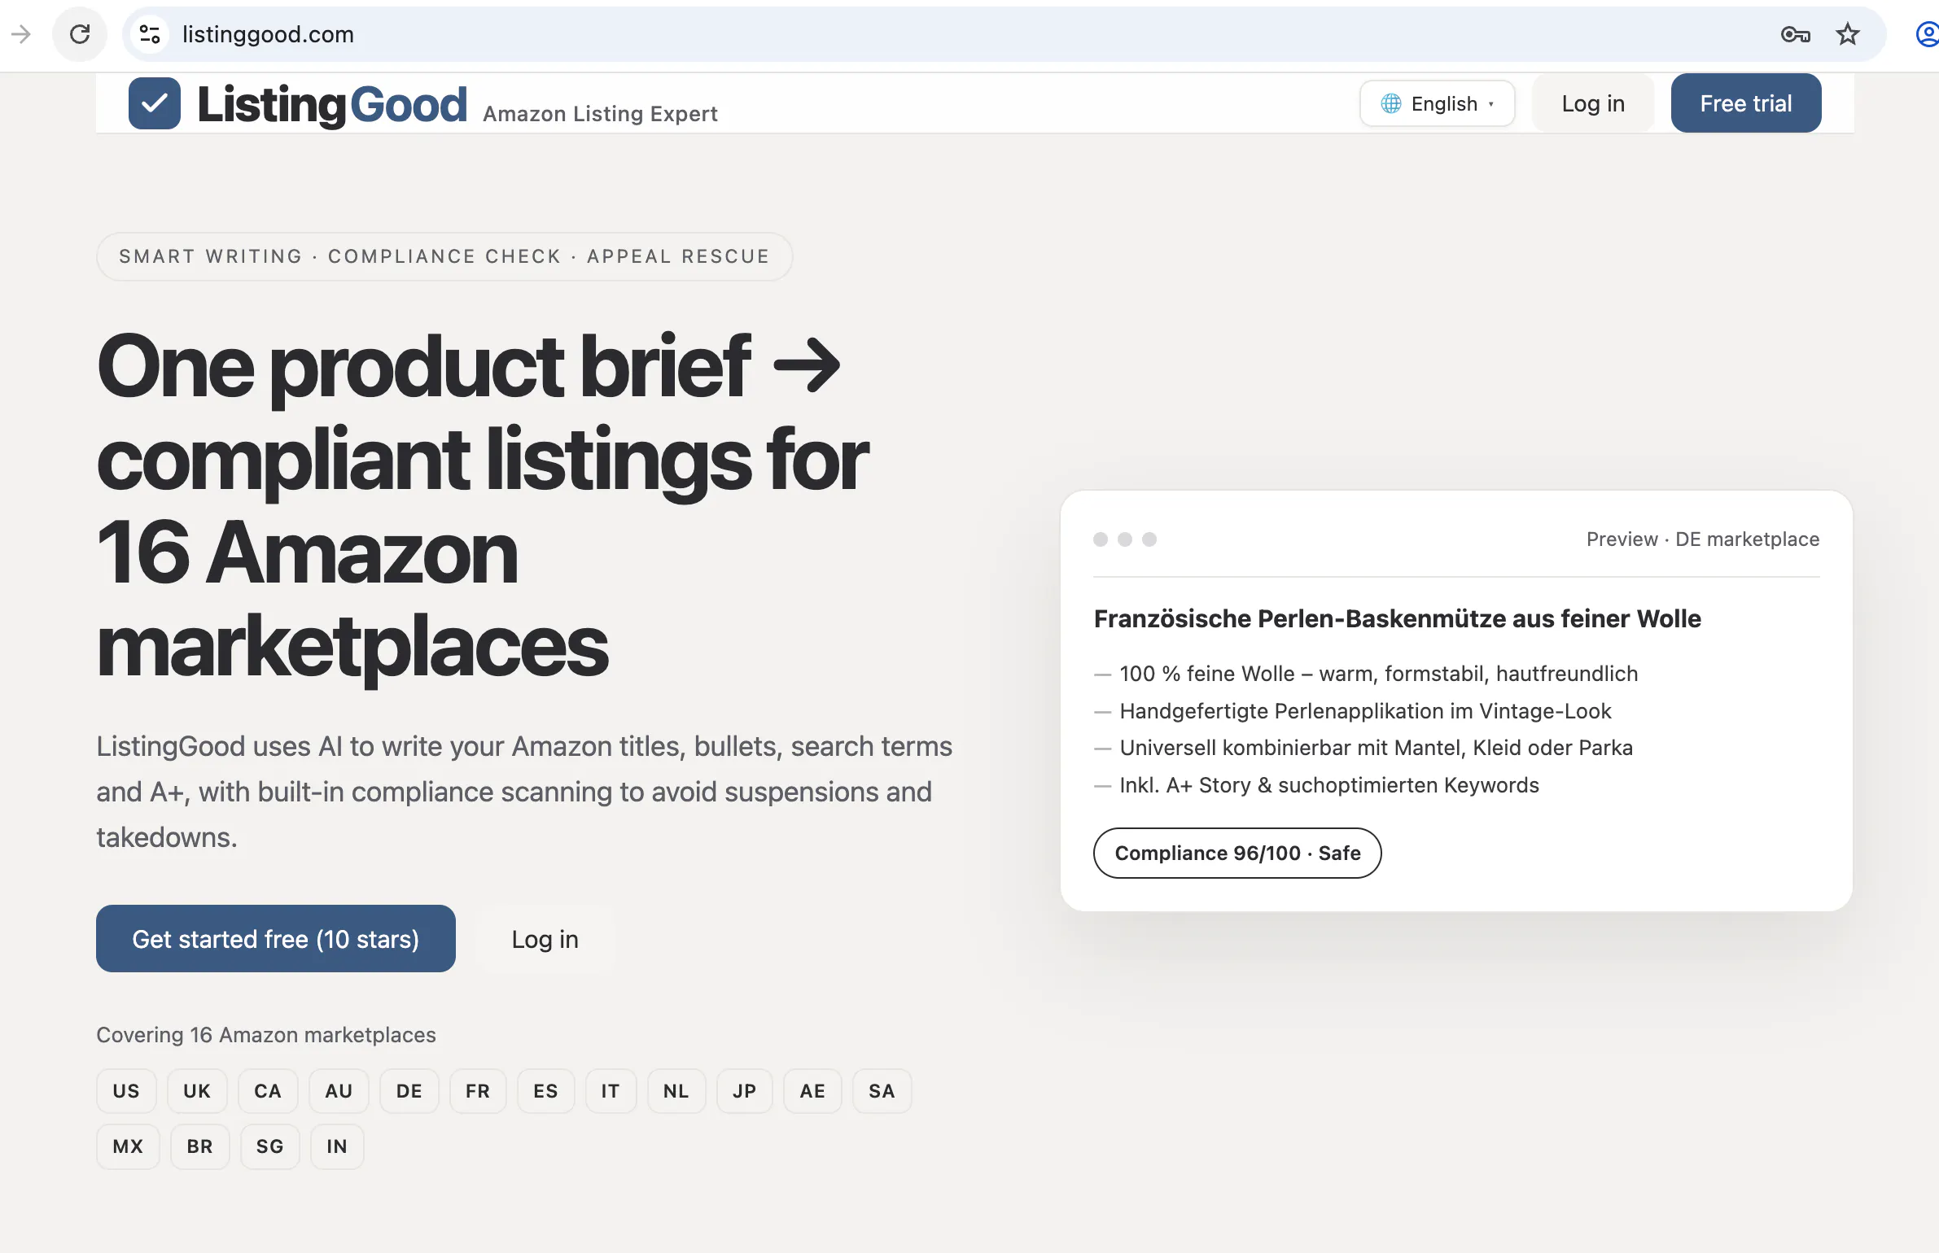Viewport: 1939px width, 1253px height.
Task: Select the IN marketplace chip
Action: 337,1146
